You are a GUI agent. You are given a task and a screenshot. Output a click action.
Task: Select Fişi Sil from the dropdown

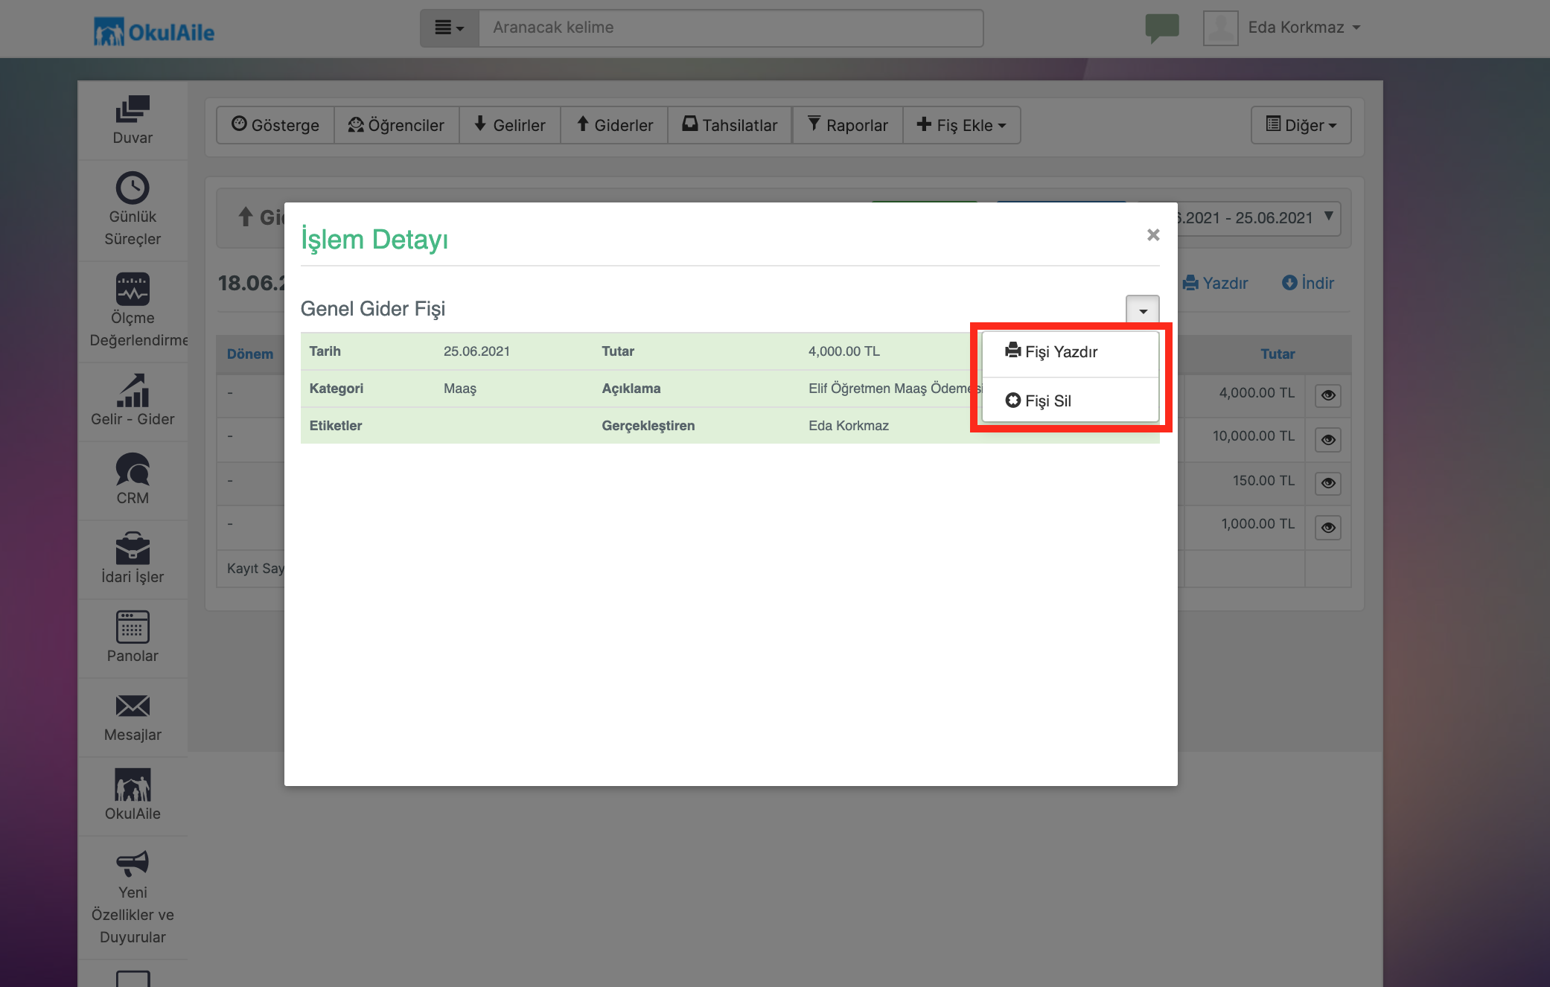(1071, 400)
